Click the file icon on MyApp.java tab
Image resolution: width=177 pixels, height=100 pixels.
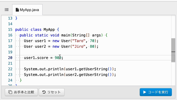point(17,10)
